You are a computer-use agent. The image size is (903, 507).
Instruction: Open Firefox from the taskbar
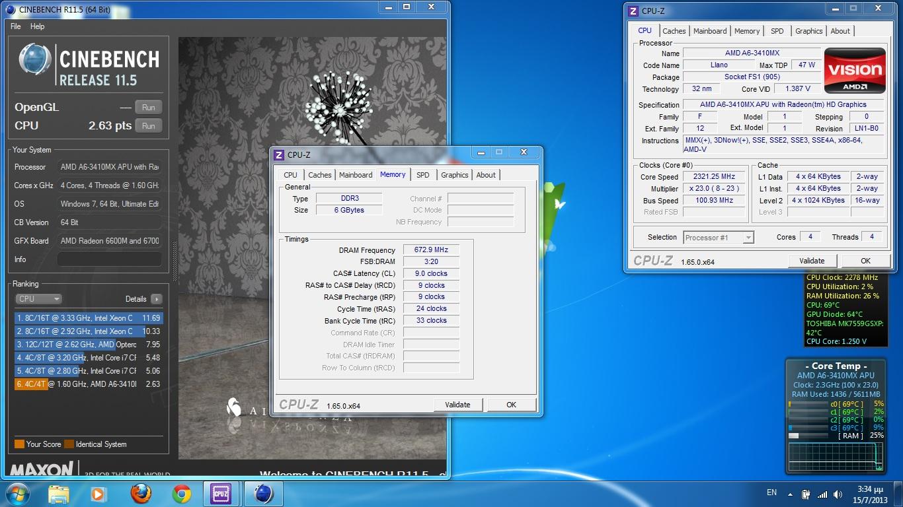140,494
